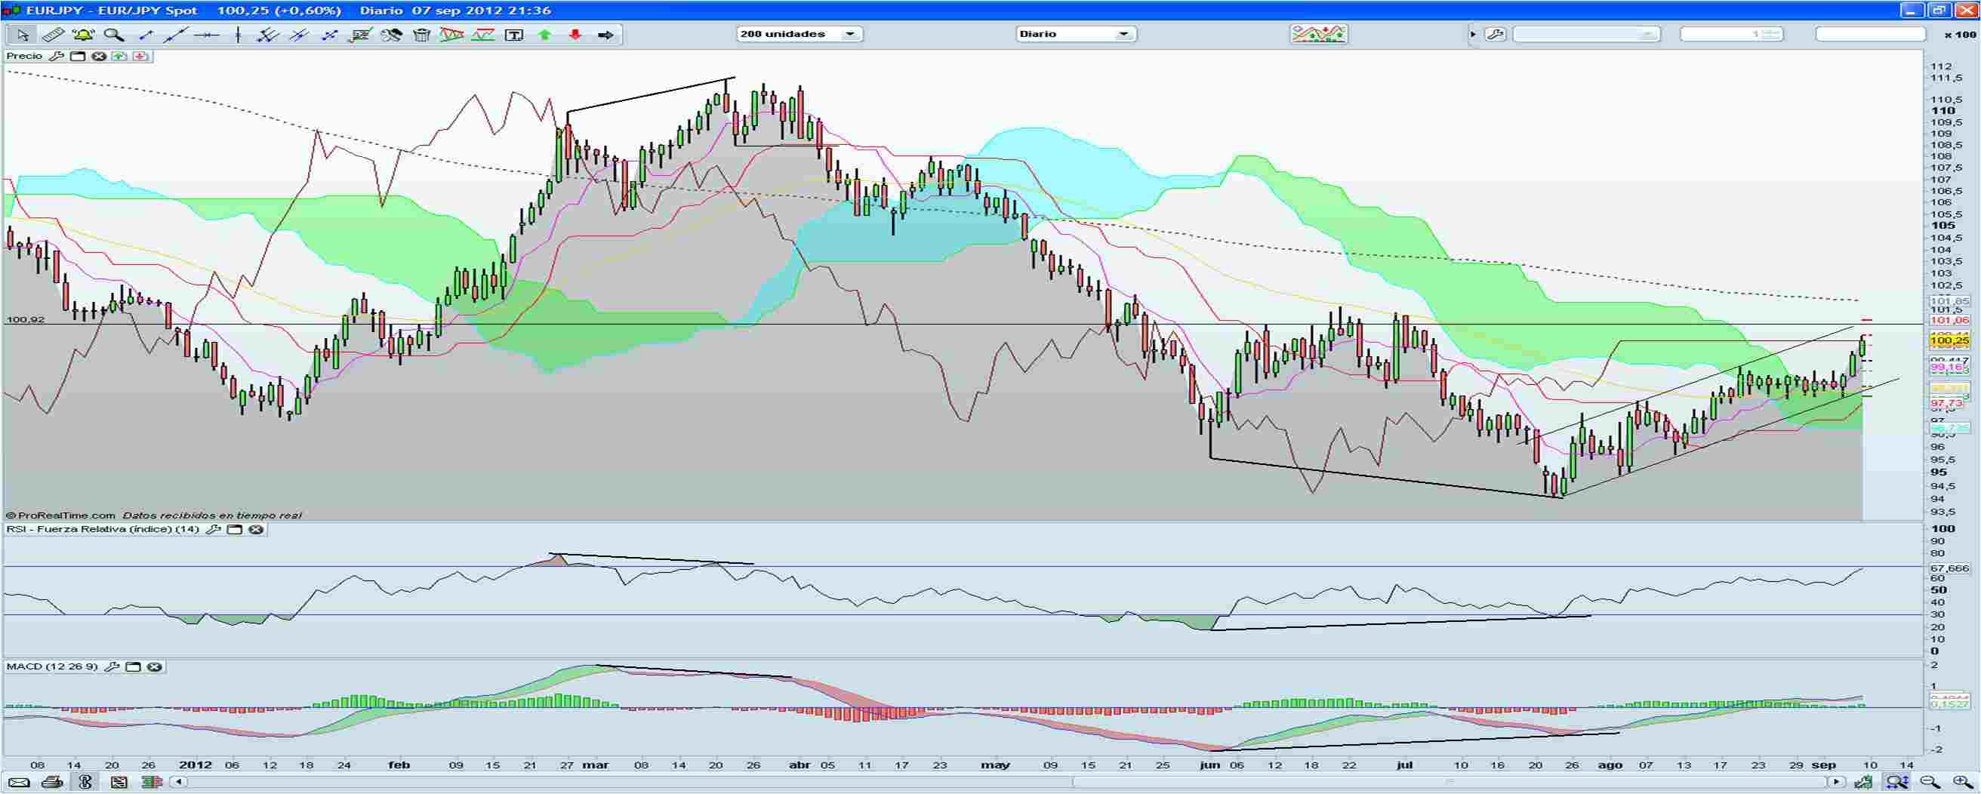Select the ruler measurement tool
The height and width of the screenshot is (794, 1981).
[x=52, y=35]
